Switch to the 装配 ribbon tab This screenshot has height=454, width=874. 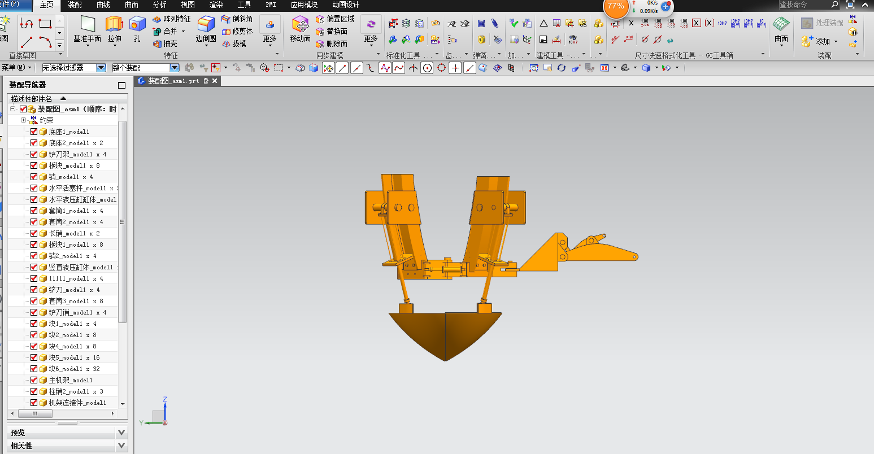point(75,5)
